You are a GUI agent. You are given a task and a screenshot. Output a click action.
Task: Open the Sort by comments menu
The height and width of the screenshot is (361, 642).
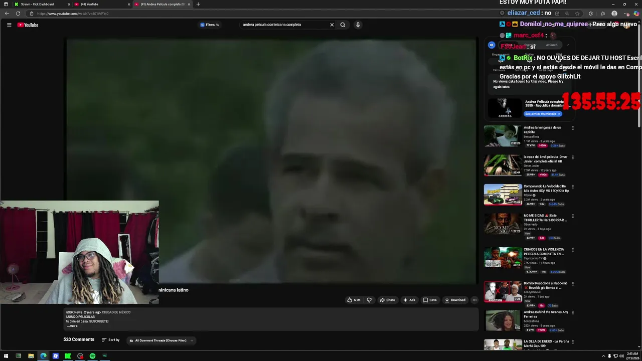(111, 340)
